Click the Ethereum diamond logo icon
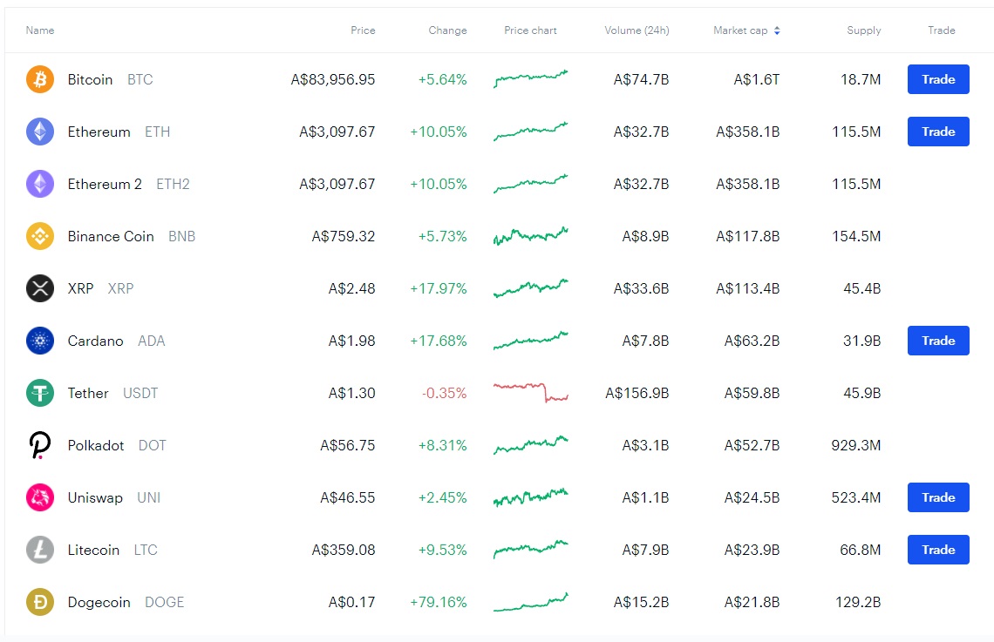The height and width of the screenshot is (642, 994). pos(40,132)
